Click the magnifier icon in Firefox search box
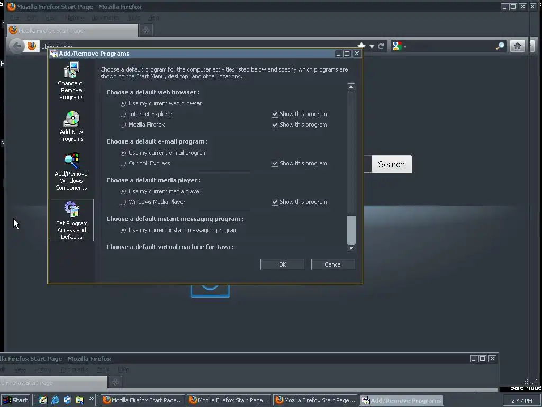The image size is (542, 407). 500,46
